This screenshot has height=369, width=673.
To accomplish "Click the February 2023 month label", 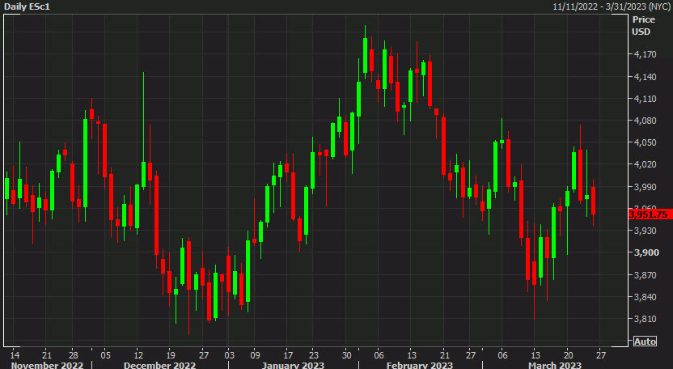I will (420, 365).
